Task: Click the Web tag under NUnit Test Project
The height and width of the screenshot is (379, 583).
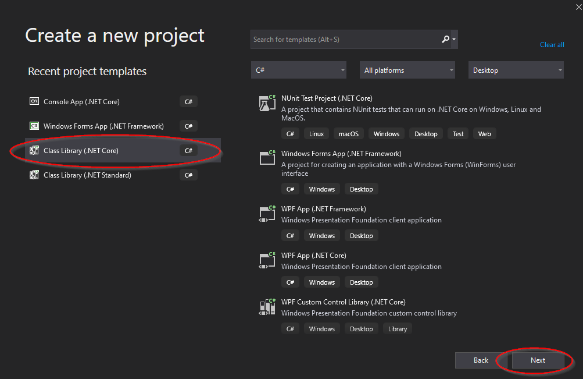Action: point(484,134)
